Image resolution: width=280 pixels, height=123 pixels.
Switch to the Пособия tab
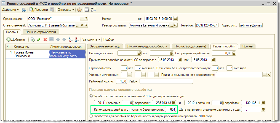(x=12, y=32)
